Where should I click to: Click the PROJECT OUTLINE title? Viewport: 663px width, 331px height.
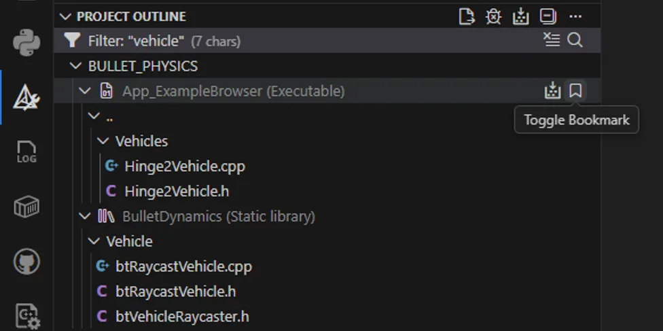click(132, 16)
